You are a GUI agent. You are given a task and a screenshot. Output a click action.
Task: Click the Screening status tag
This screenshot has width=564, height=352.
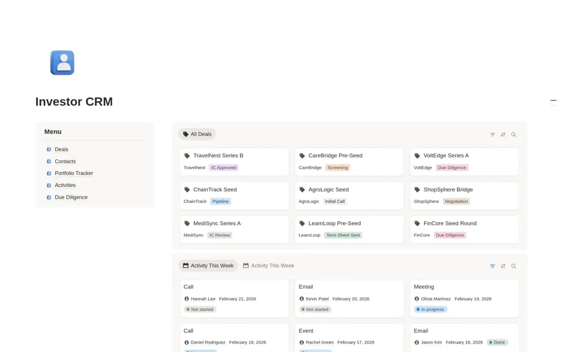[x=338, y=168]
